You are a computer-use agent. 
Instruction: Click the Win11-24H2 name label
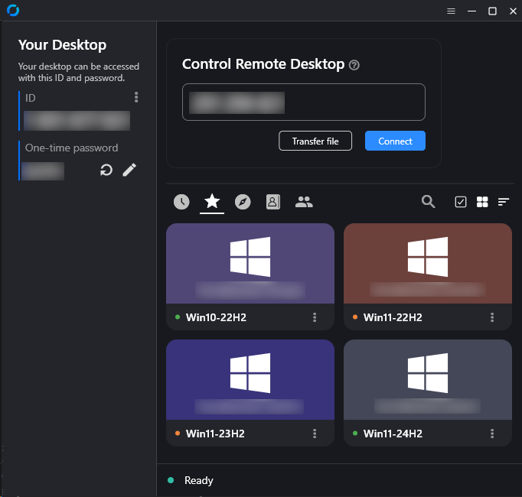393,434
